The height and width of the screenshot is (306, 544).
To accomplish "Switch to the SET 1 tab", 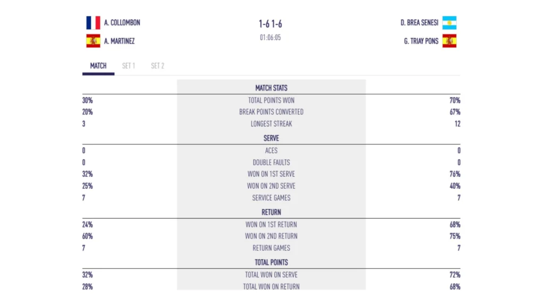I will [129, 66].
